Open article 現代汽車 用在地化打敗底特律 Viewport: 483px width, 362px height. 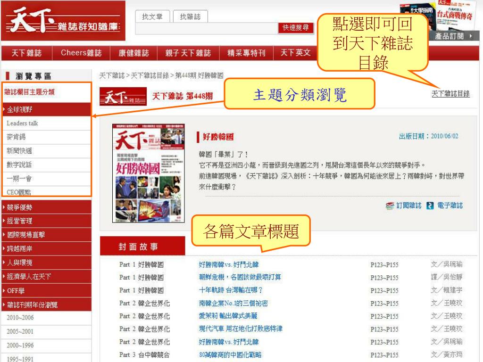(241, 329)
